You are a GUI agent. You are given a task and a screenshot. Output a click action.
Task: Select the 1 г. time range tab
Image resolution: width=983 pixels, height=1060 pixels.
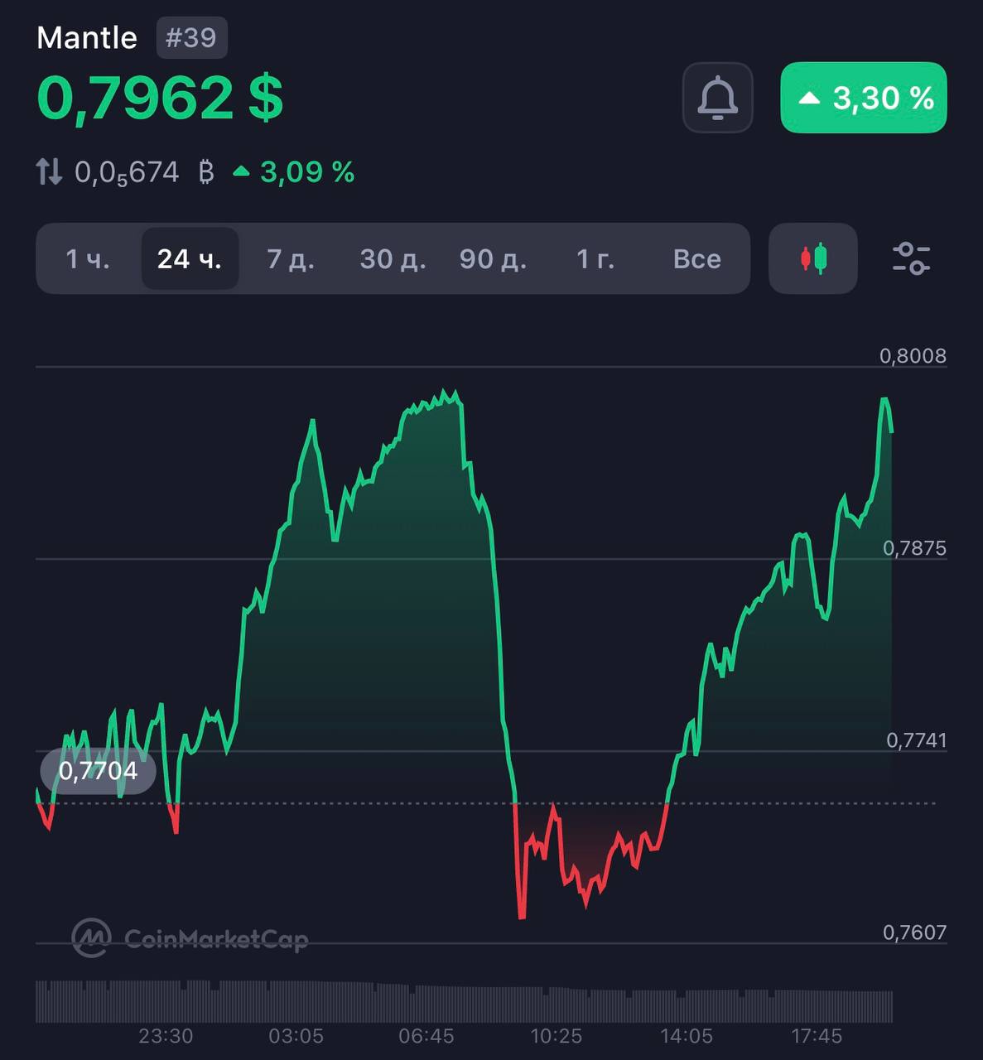point(595,259)
